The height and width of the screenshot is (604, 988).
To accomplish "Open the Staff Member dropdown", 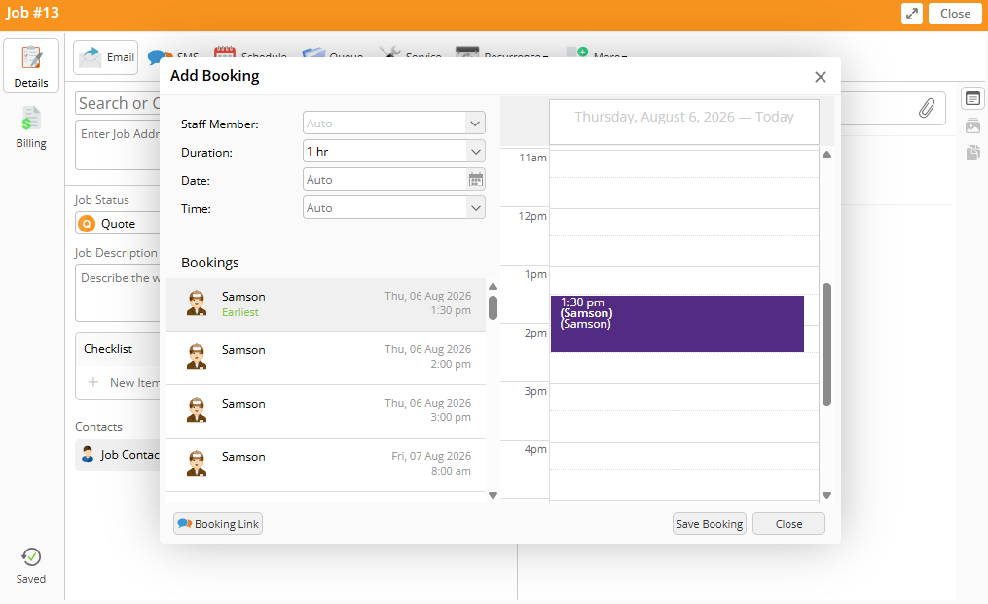I will click(394, 123).
